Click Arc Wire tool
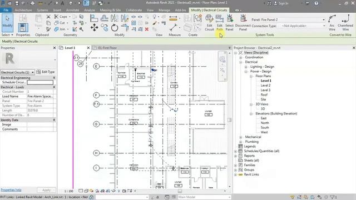Screen dimensions: 356x200 pyautogui.click(x=332, y=23)
